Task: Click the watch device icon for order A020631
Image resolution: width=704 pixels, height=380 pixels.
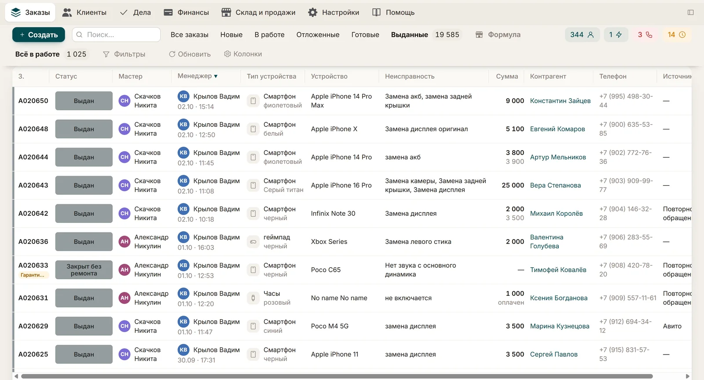Action: click(253, 298)
